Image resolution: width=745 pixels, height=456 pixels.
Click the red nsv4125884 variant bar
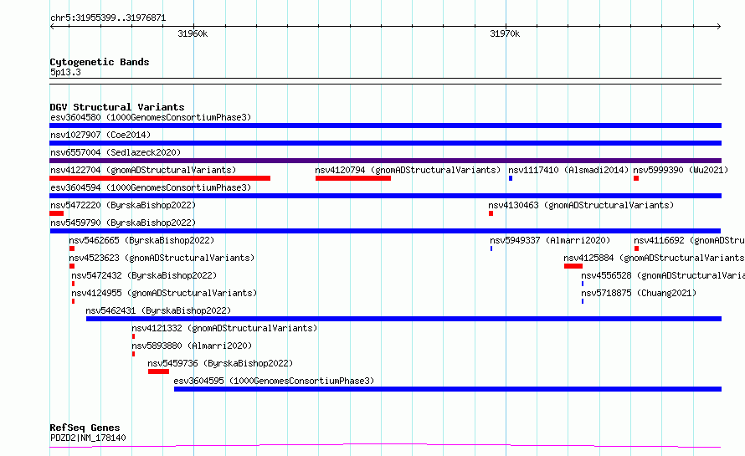573,266
